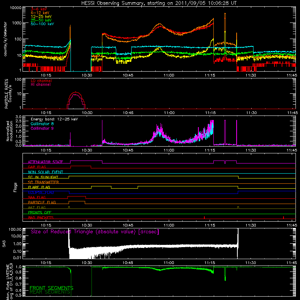Click the BAD_PACKETS spike near 11:42
300x300 pixels.
pos(283,217)
